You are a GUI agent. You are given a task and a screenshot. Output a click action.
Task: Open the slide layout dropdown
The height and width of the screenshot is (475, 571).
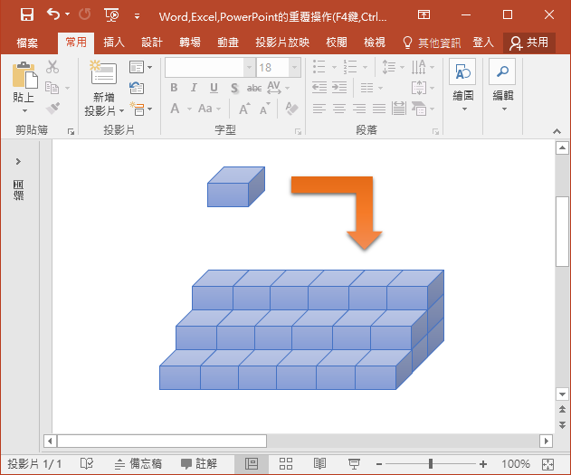pyautogui.click(x=140, y=67)
